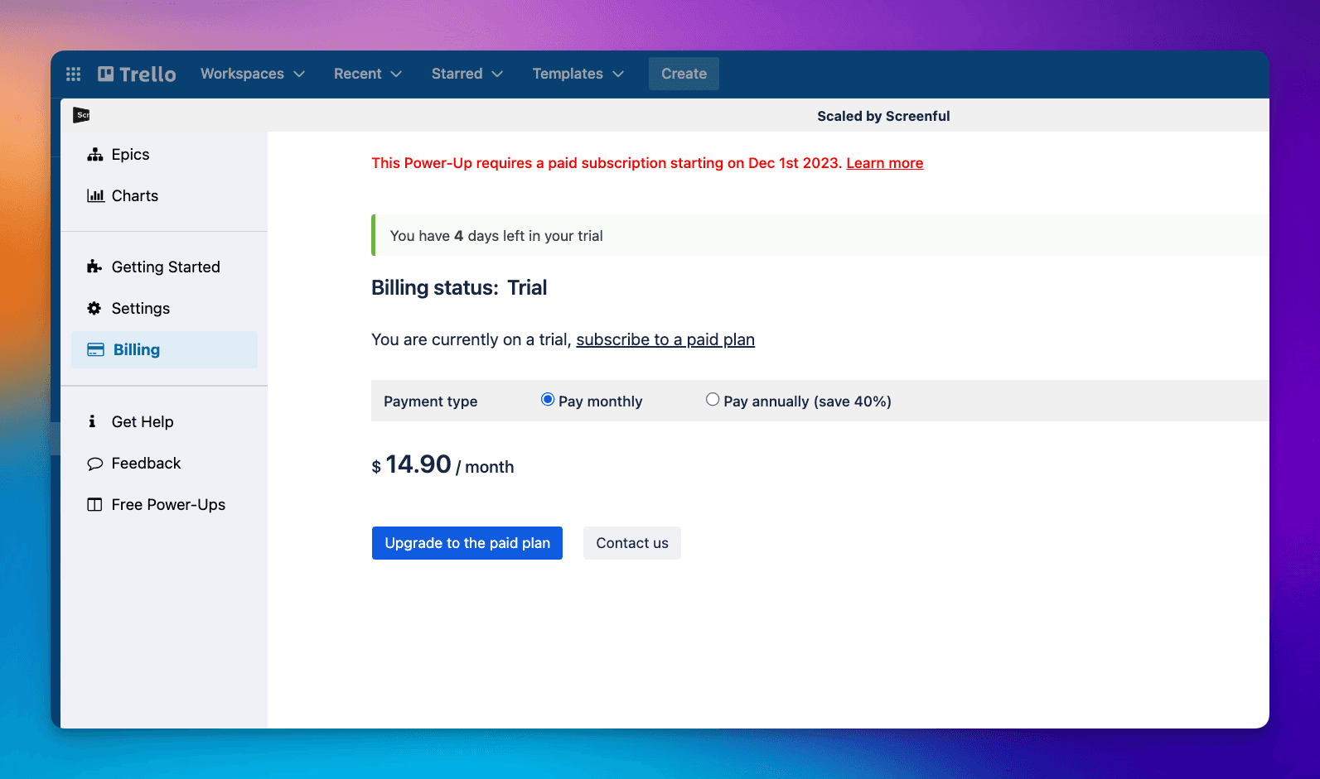Click the Charts bar graph icon
Screen dimensions: 1320x779
coord(95,196)
